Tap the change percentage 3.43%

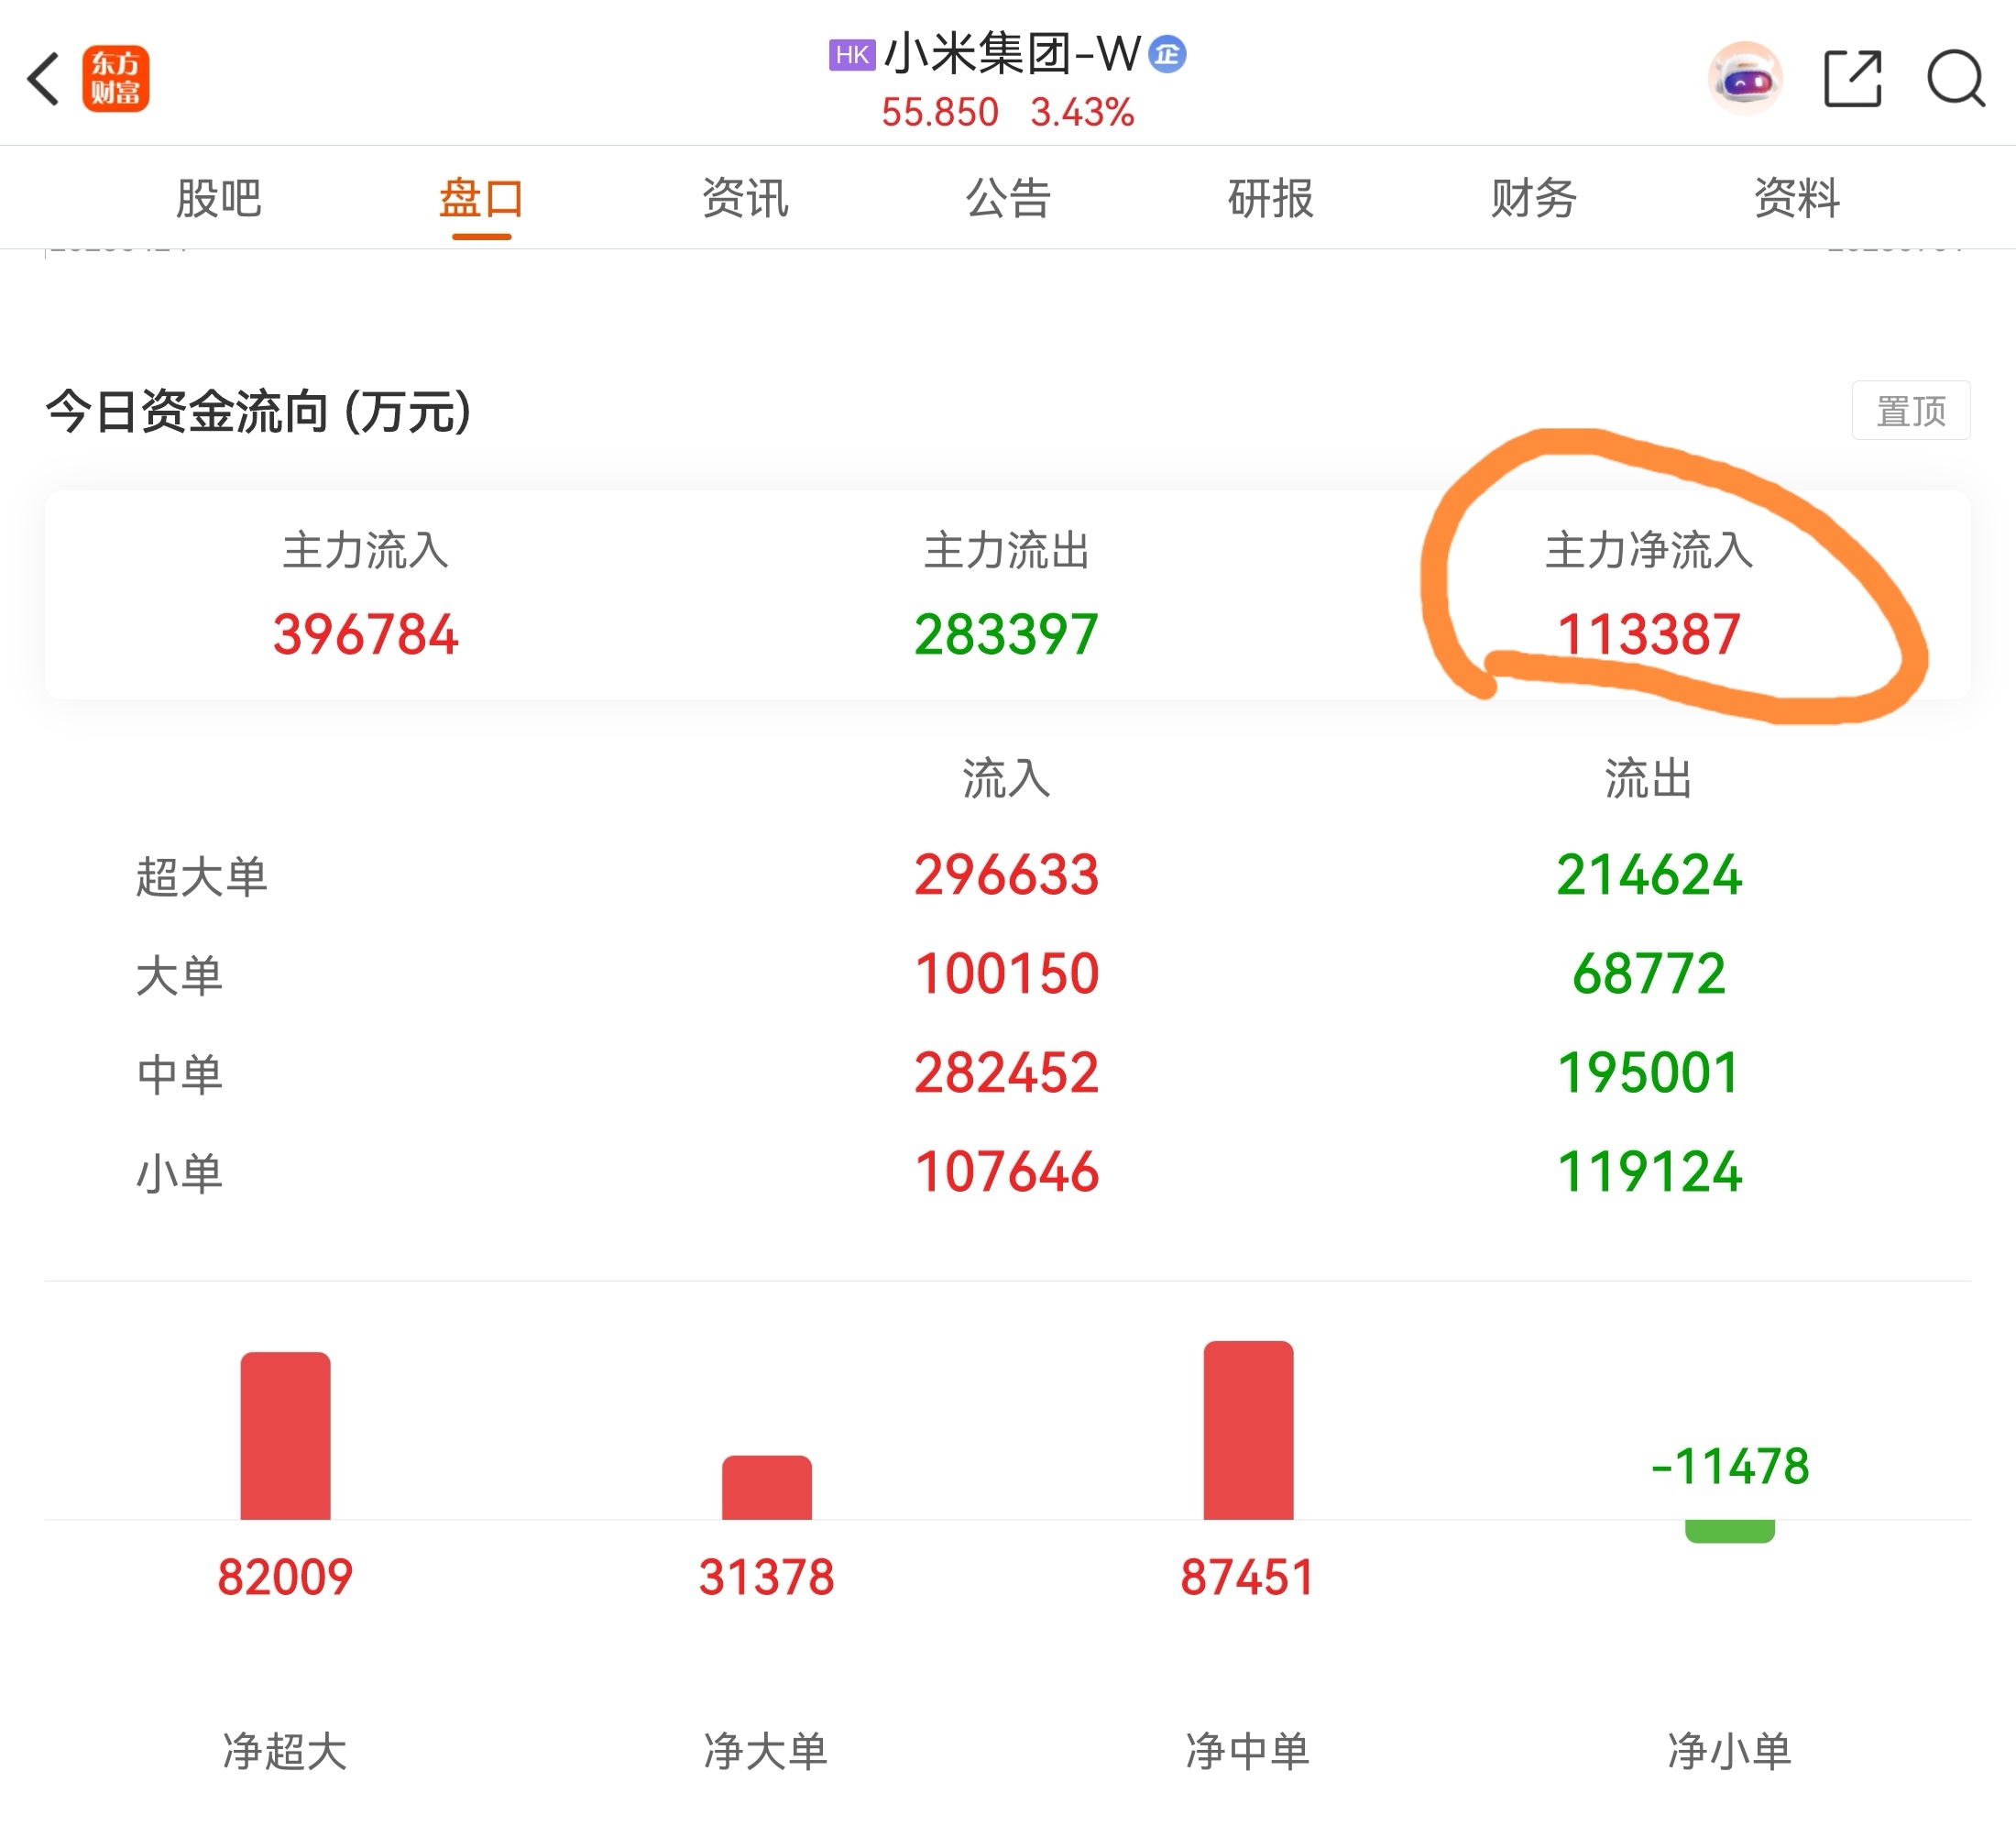coord(1082,112)
